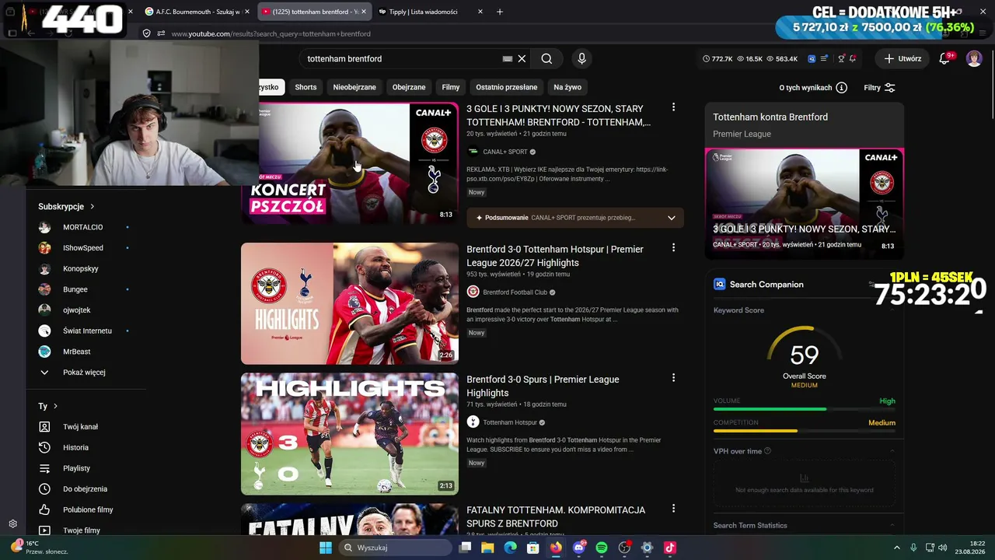Image resolution: width=995 pixels, height=560 pixels.
Task: Close the Tipply browser tab
Action: 480,12
